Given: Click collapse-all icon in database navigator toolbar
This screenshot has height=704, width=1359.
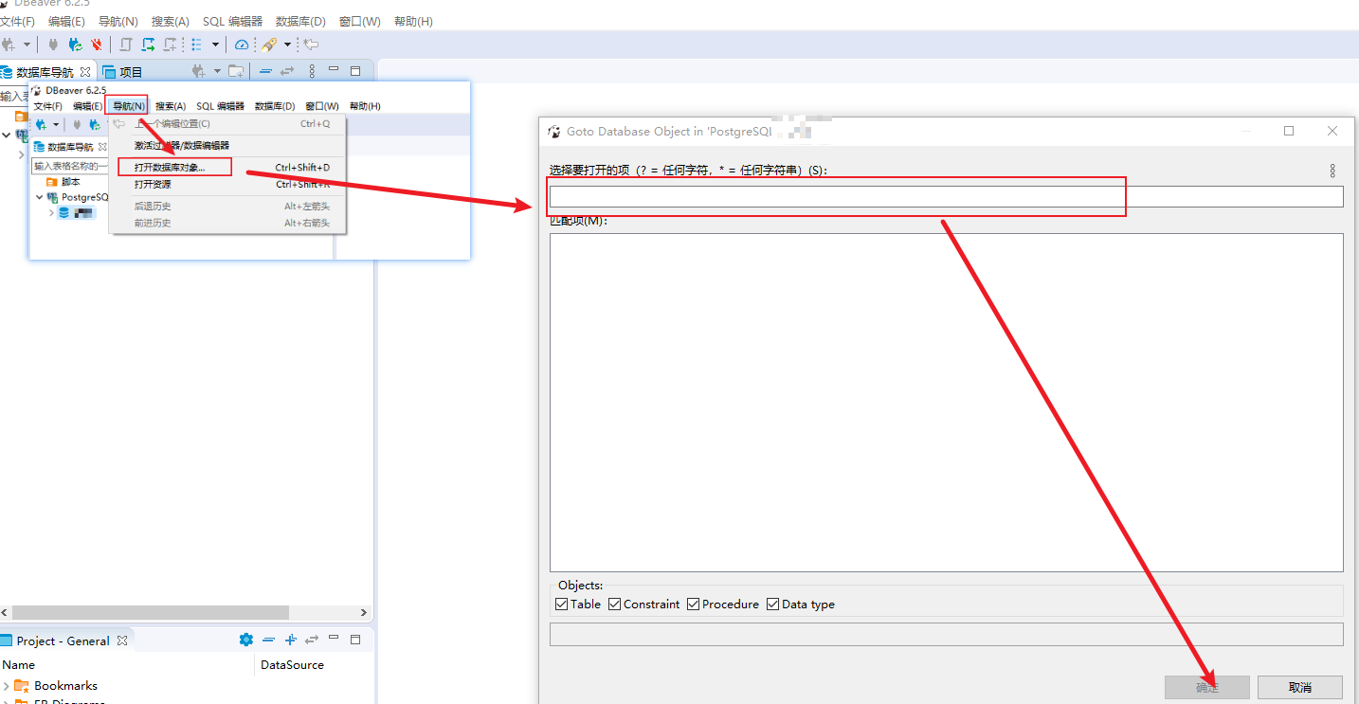Looking at the screenshot, I should [265, 71].
